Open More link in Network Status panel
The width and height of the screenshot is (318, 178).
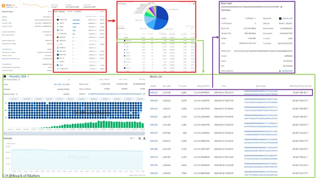coord(50,12)
